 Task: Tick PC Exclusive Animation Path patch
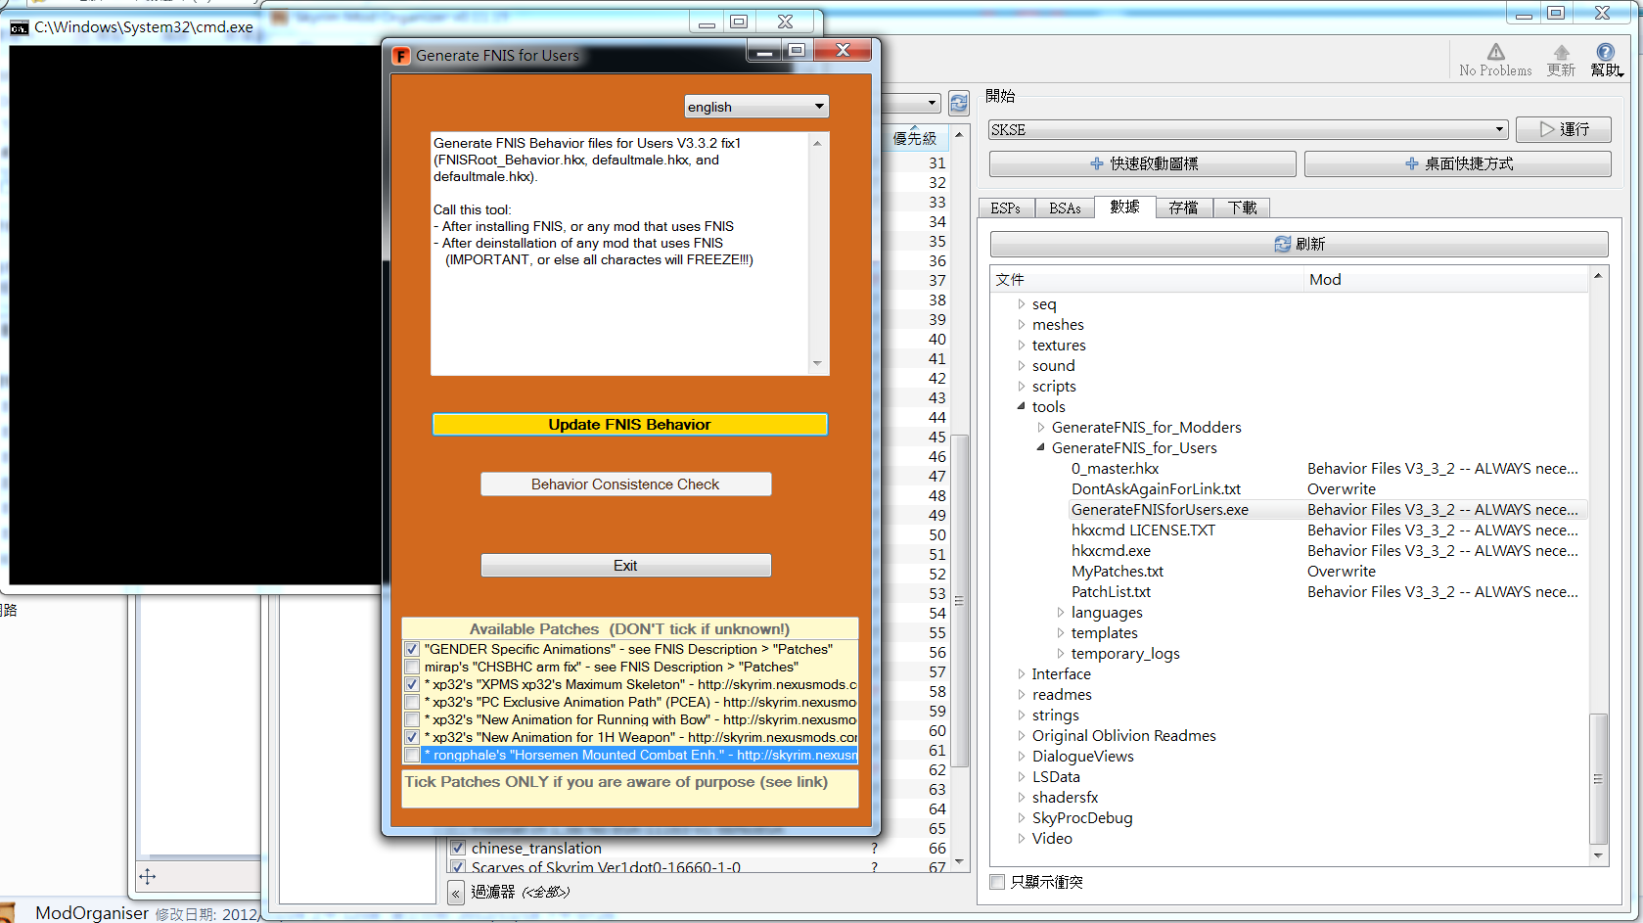[412, 702]
